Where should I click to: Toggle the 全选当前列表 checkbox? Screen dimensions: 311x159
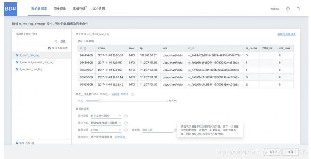pyautogui.click(x=50, y=48)
